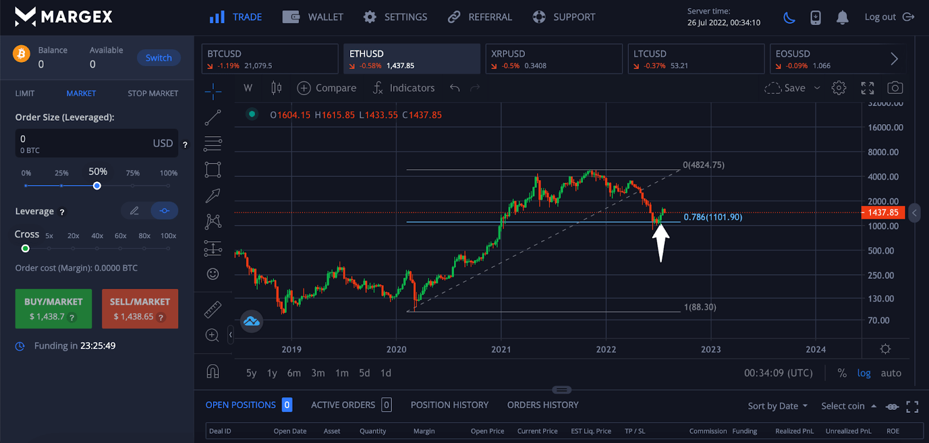Toggle dark mode moon icon
The width and height of the screenshot is (929, 443).
point(789,17)
